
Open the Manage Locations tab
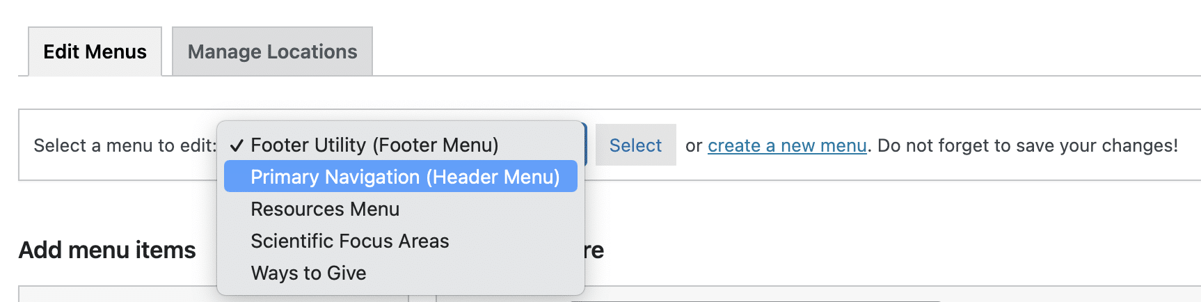pos(272,52)
